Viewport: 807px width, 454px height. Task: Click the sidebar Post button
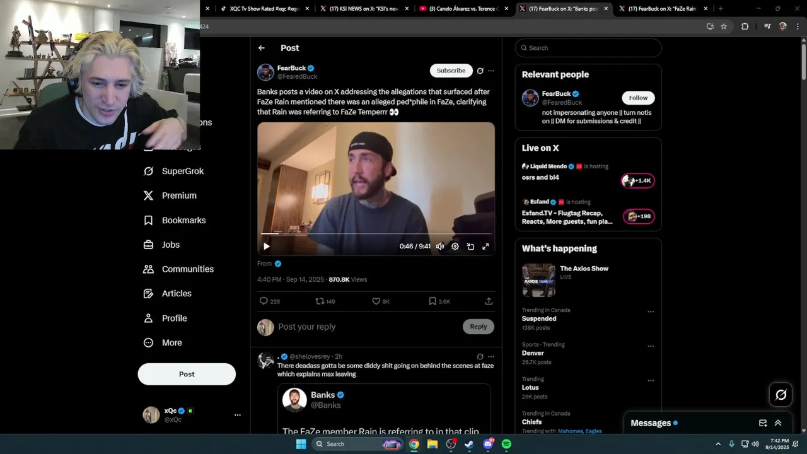pyautogui.click(x=187, y=374)
